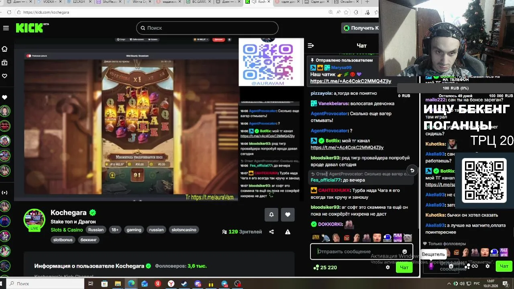514x289 pixels.
Task: Insert the MAX WIN emote in main chat
Action: 398,238
